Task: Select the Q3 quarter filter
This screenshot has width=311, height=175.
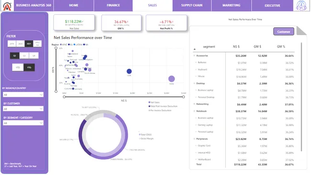Action: coord(24,56)
